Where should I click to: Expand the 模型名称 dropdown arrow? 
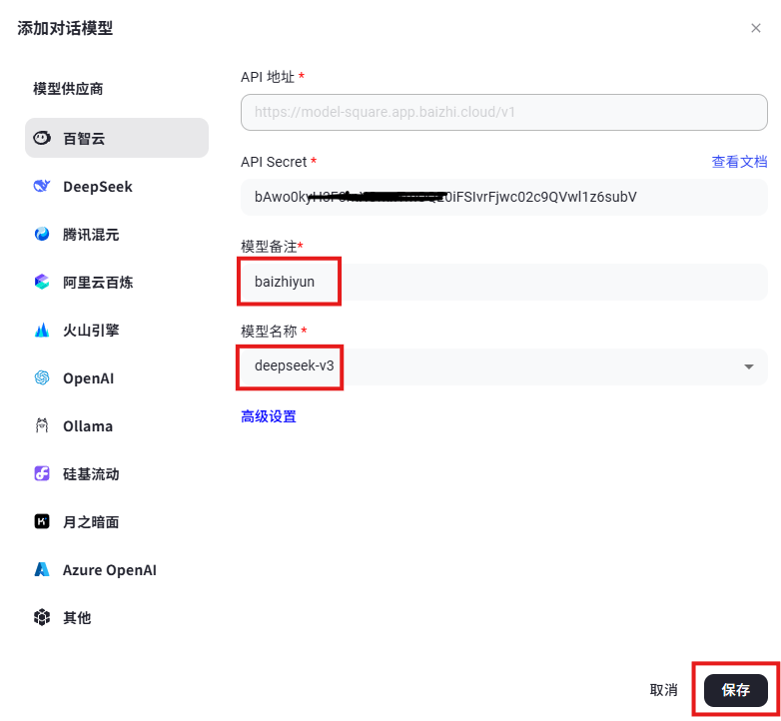point(748,366)
